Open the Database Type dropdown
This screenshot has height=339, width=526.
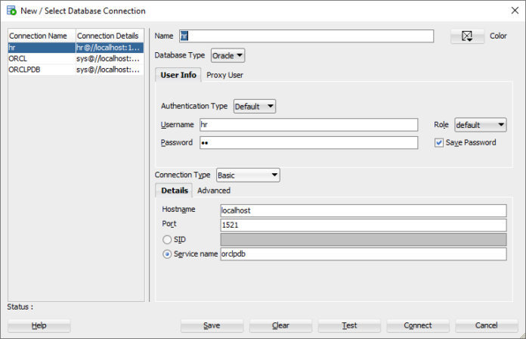(x=227, y=55)
